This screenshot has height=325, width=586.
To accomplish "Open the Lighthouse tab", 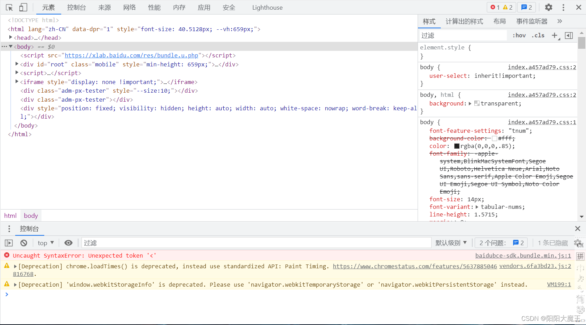I will 267,7.
